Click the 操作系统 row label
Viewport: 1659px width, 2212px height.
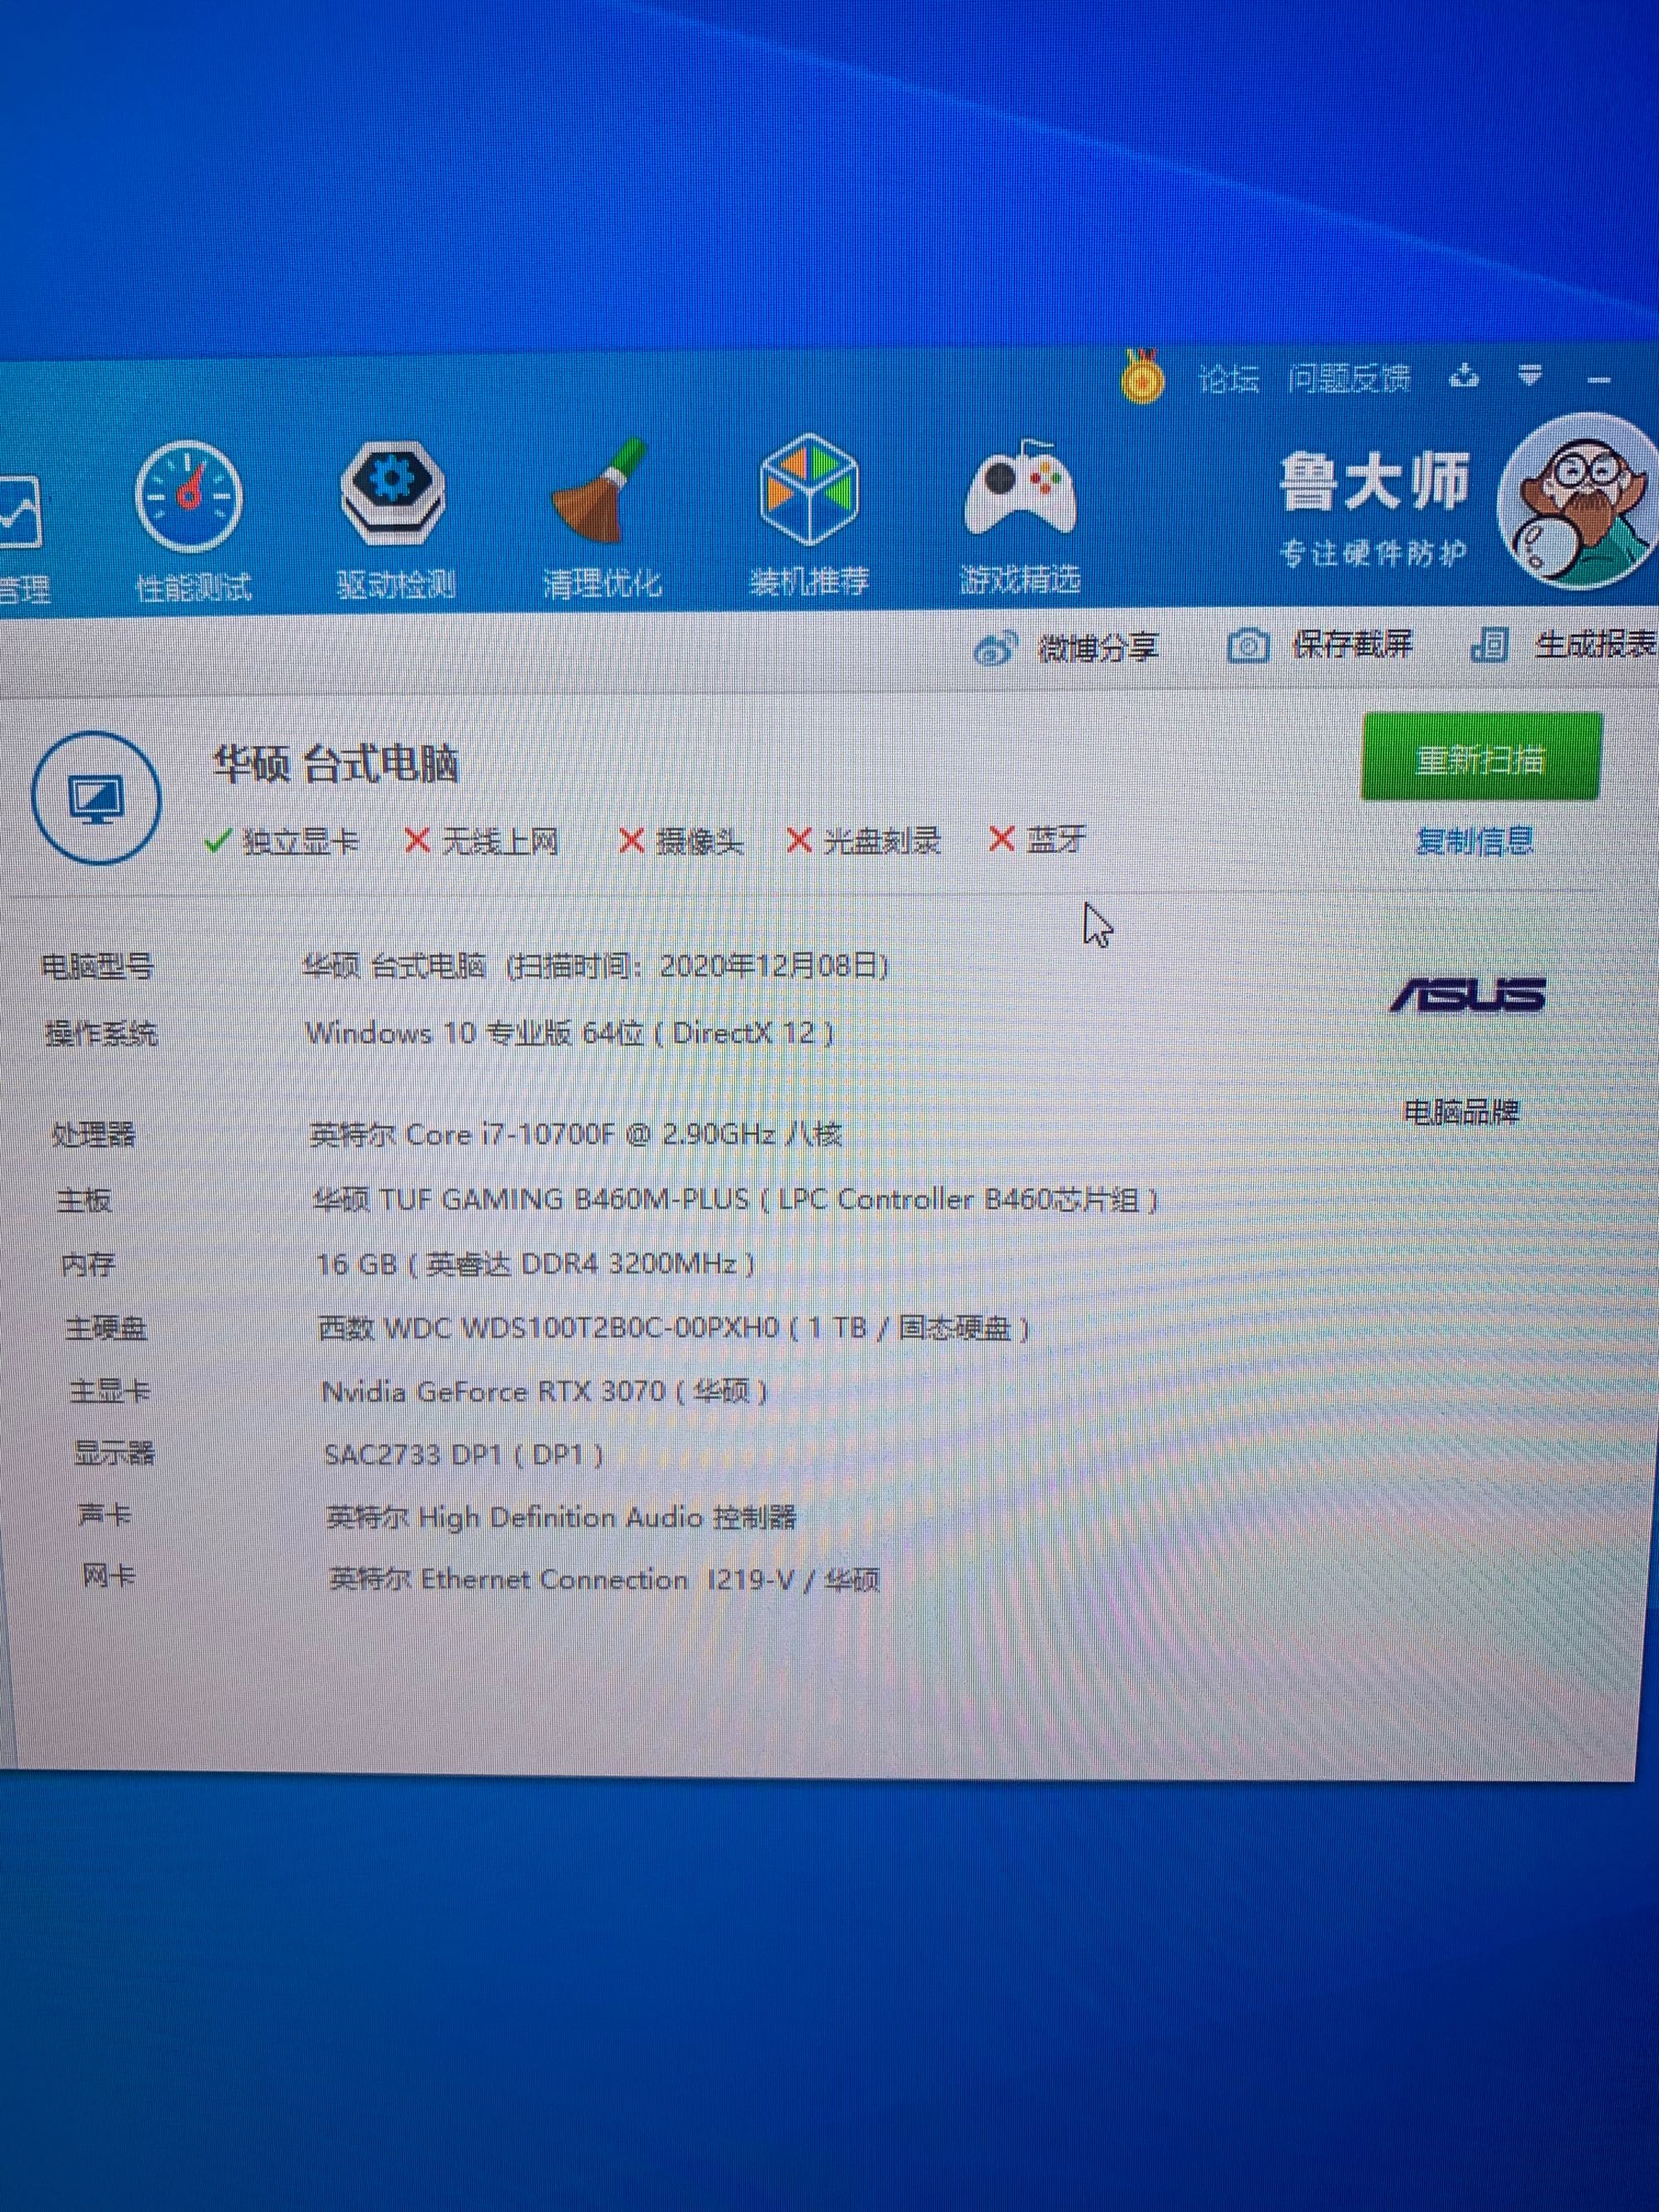point(101,1033)
